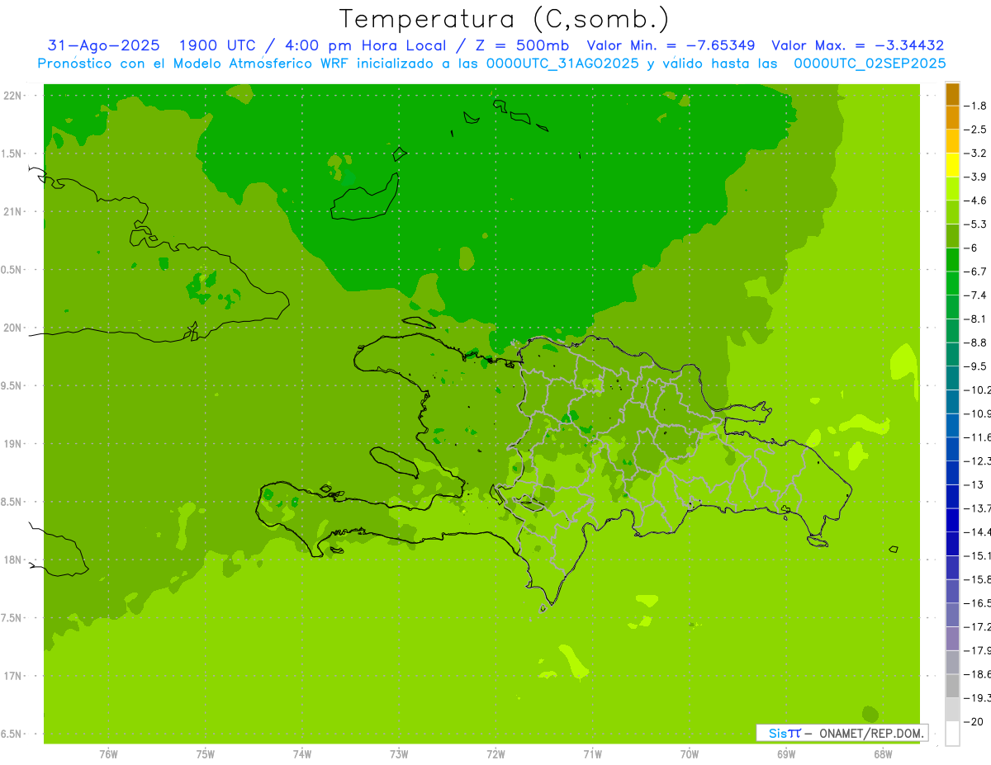The height and width of the screenshot is (765, 991).
Task: Click the '-6.7' colorbar value
Action: coord(976,272)
